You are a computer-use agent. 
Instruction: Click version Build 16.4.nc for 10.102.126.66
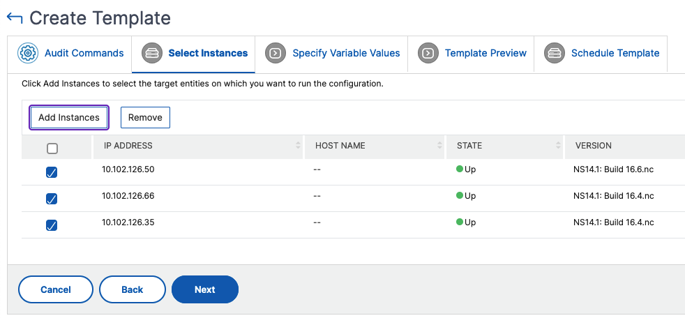click(613, 196)
